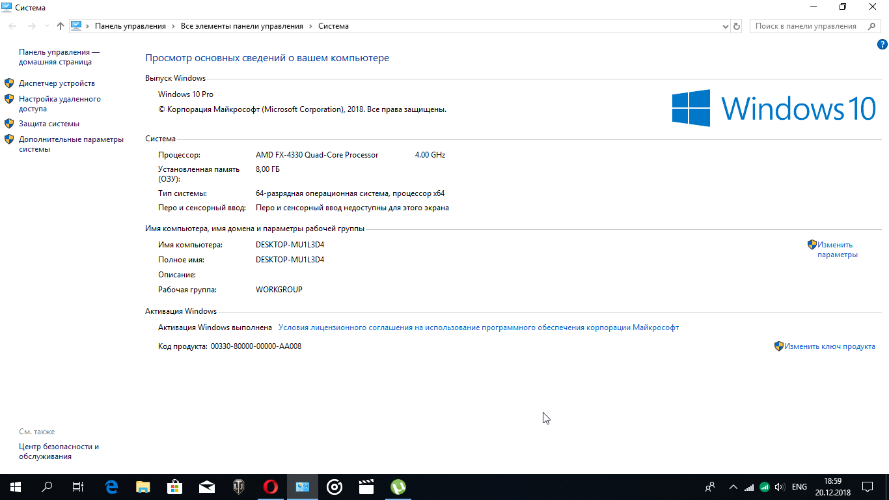Click the green tray icon beside the speaker
This screenshot has height=500, width=889.
[765, 487]
